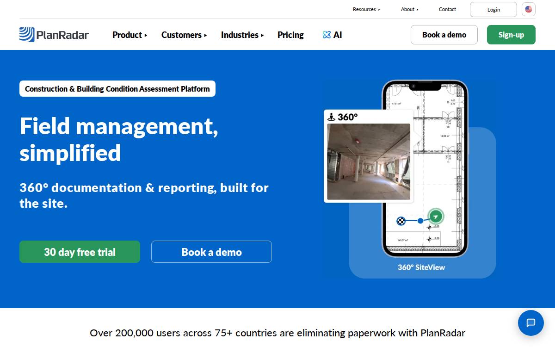Viewport: 555px width, 347px height.
Task: Click the 360° documentation & reporting subheading
Action: coord(144,195)
